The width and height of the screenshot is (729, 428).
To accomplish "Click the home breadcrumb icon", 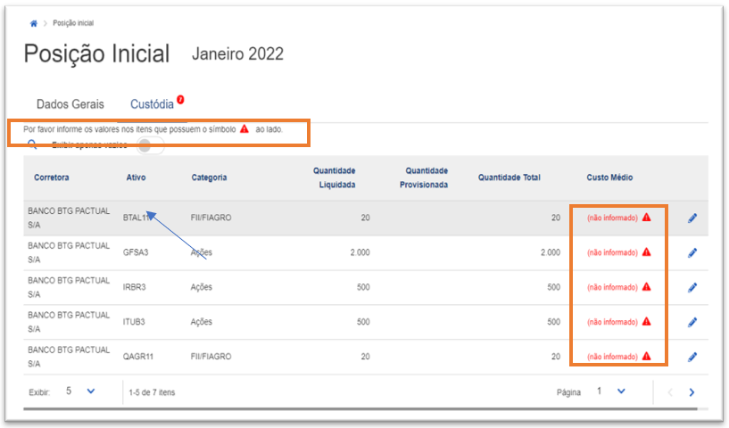I will 34,23.
